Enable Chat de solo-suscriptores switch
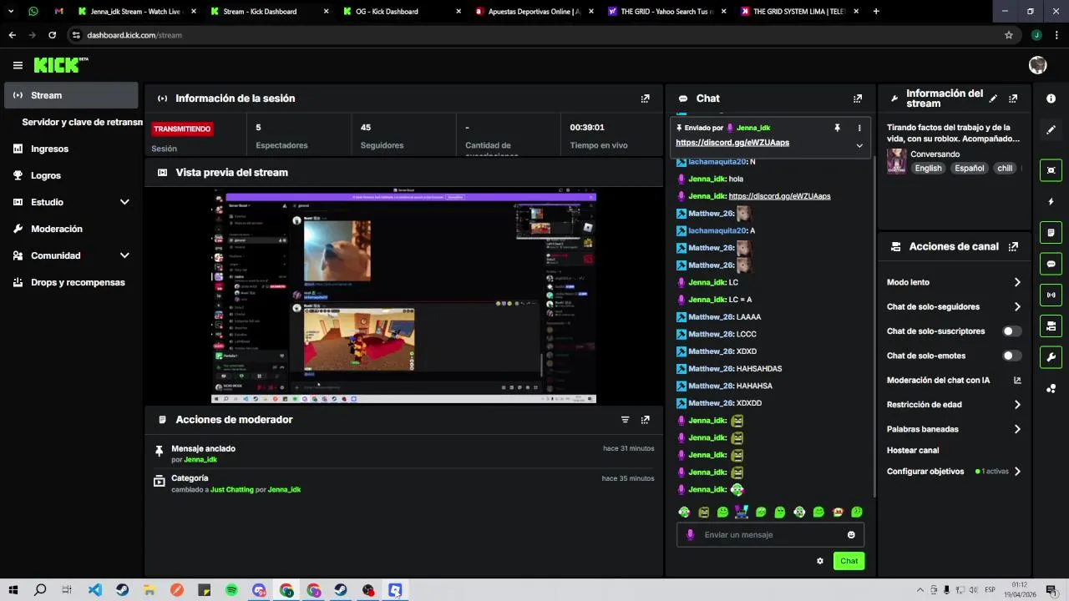 point(1011,331)
